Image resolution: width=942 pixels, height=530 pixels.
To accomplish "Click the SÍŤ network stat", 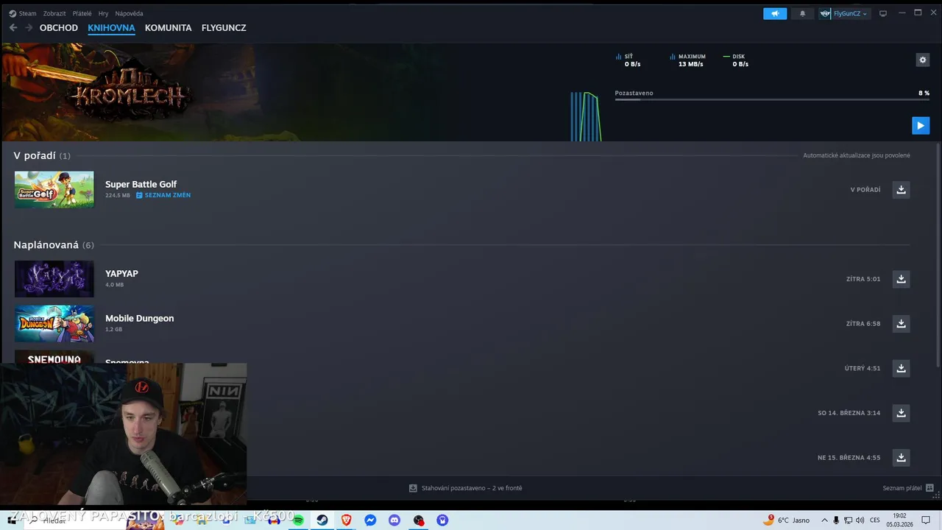I will click(628, 60).
